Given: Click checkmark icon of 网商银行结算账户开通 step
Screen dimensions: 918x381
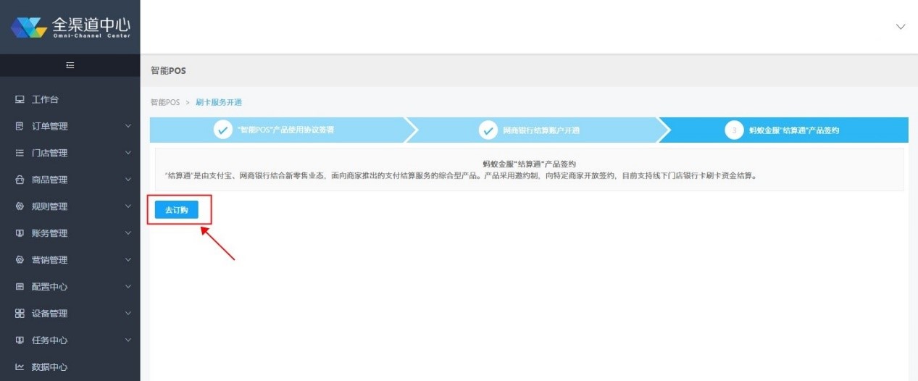Looking at the screenshot, I should [x=488, y=130].
